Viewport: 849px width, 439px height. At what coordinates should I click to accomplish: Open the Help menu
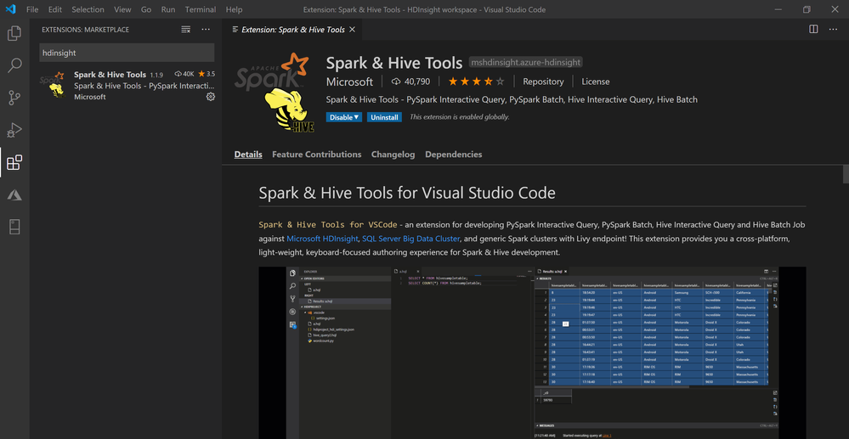234,9
